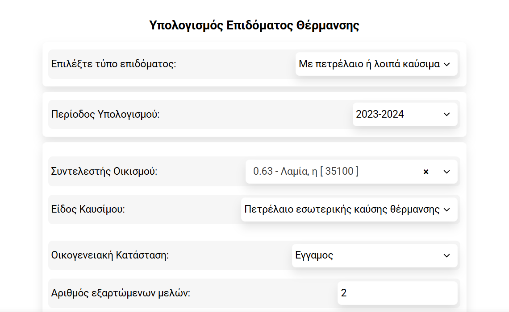
Task: Click the arrow beside Έγγαμος
Action: 447,255
